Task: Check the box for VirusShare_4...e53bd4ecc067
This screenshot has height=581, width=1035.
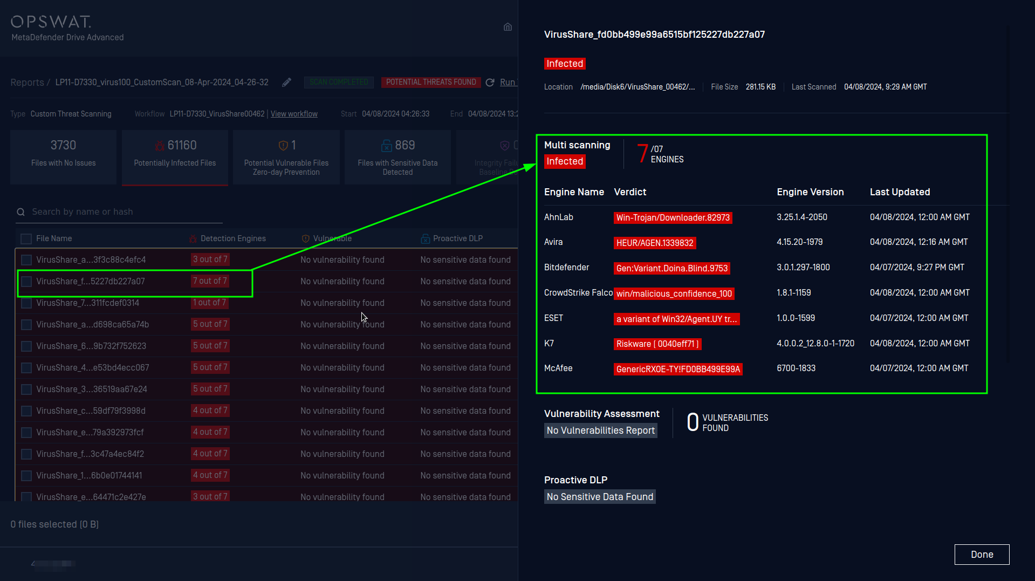Action: click(26, 368)
